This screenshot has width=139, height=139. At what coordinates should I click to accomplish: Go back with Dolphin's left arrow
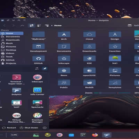(5, 25)
